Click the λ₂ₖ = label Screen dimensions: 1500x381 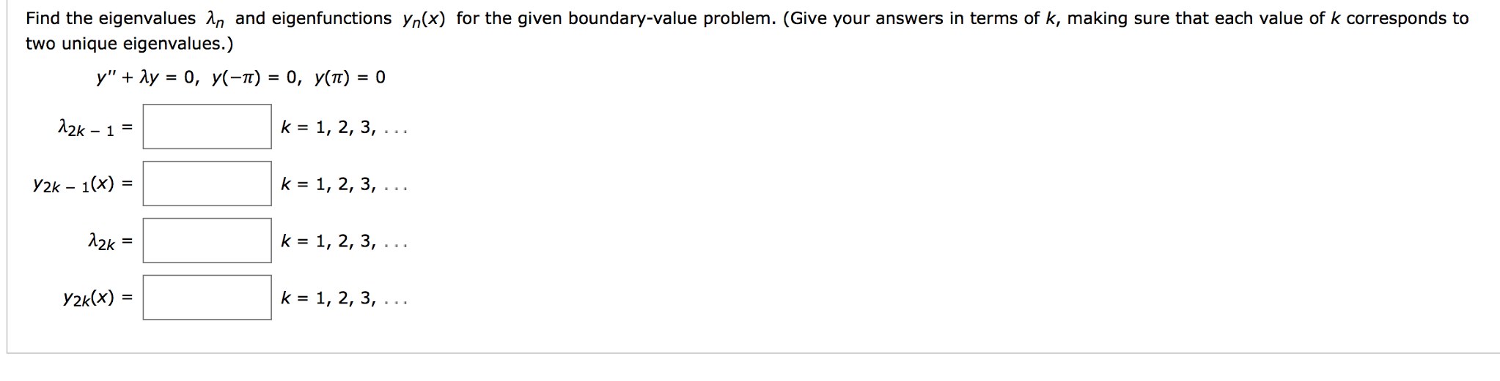click(x=110, y=242)
